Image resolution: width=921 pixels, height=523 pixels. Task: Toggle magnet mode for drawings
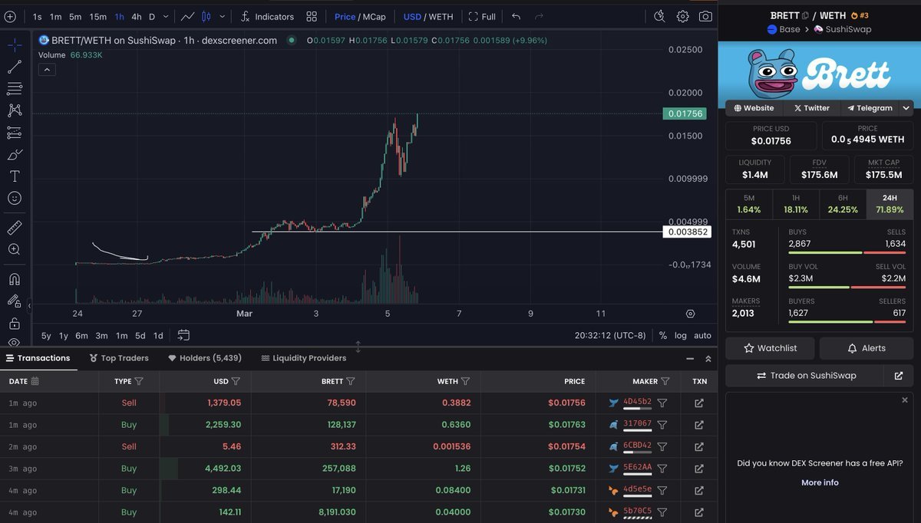point(14,279)
